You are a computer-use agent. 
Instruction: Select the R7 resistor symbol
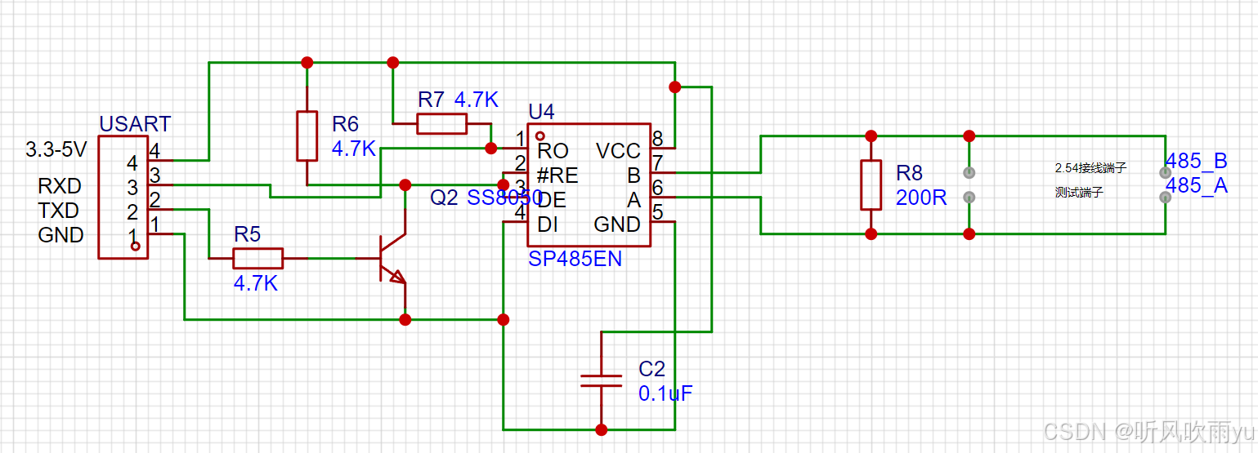pyautogui.click(x=442, y=124)
